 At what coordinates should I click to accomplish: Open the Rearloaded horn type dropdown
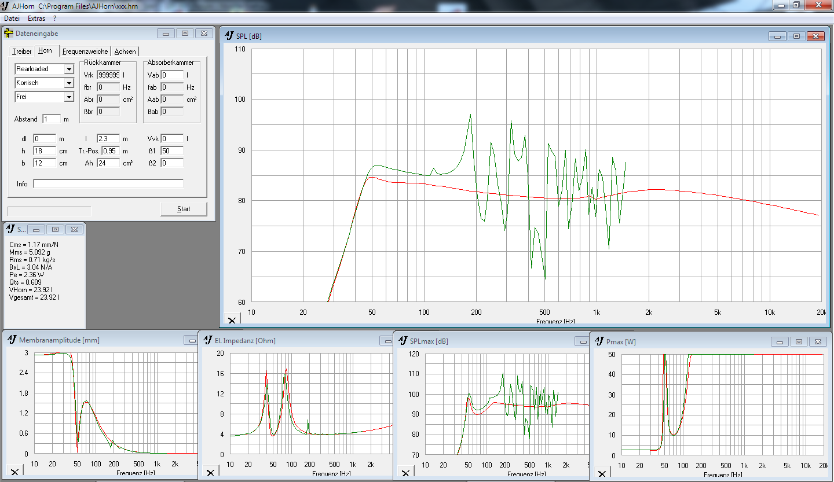click(x=69, y=69)
